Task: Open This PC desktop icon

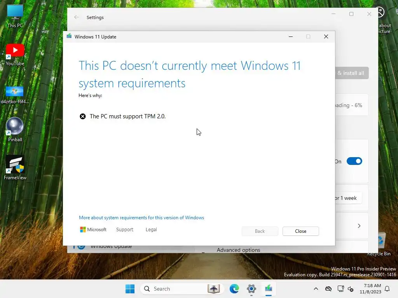Action: tap(15, 16)
